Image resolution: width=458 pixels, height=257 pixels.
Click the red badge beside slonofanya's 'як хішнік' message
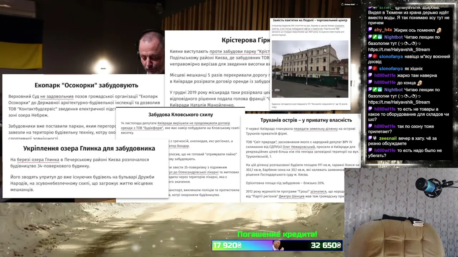(x=375, y=69)
